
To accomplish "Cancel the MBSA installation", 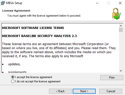I will click(x=111, y=91).
